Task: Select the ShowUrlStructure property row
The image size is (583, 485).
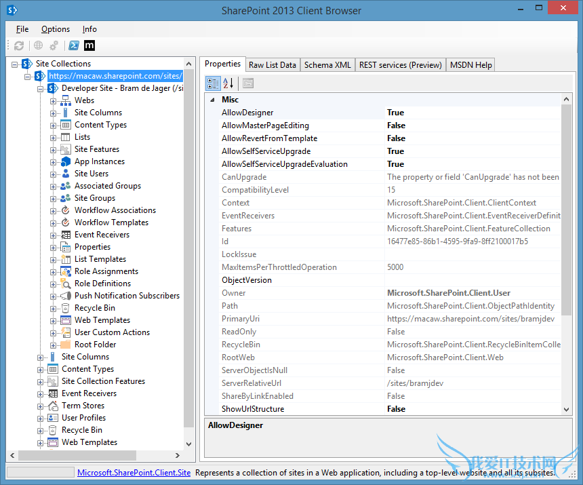Action: [x=390, y=409]
